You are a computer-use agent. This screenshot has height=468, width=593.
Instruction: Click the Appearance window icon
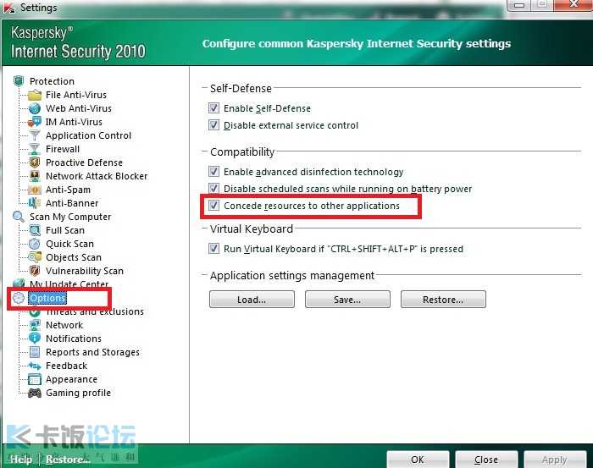[35, 379]
